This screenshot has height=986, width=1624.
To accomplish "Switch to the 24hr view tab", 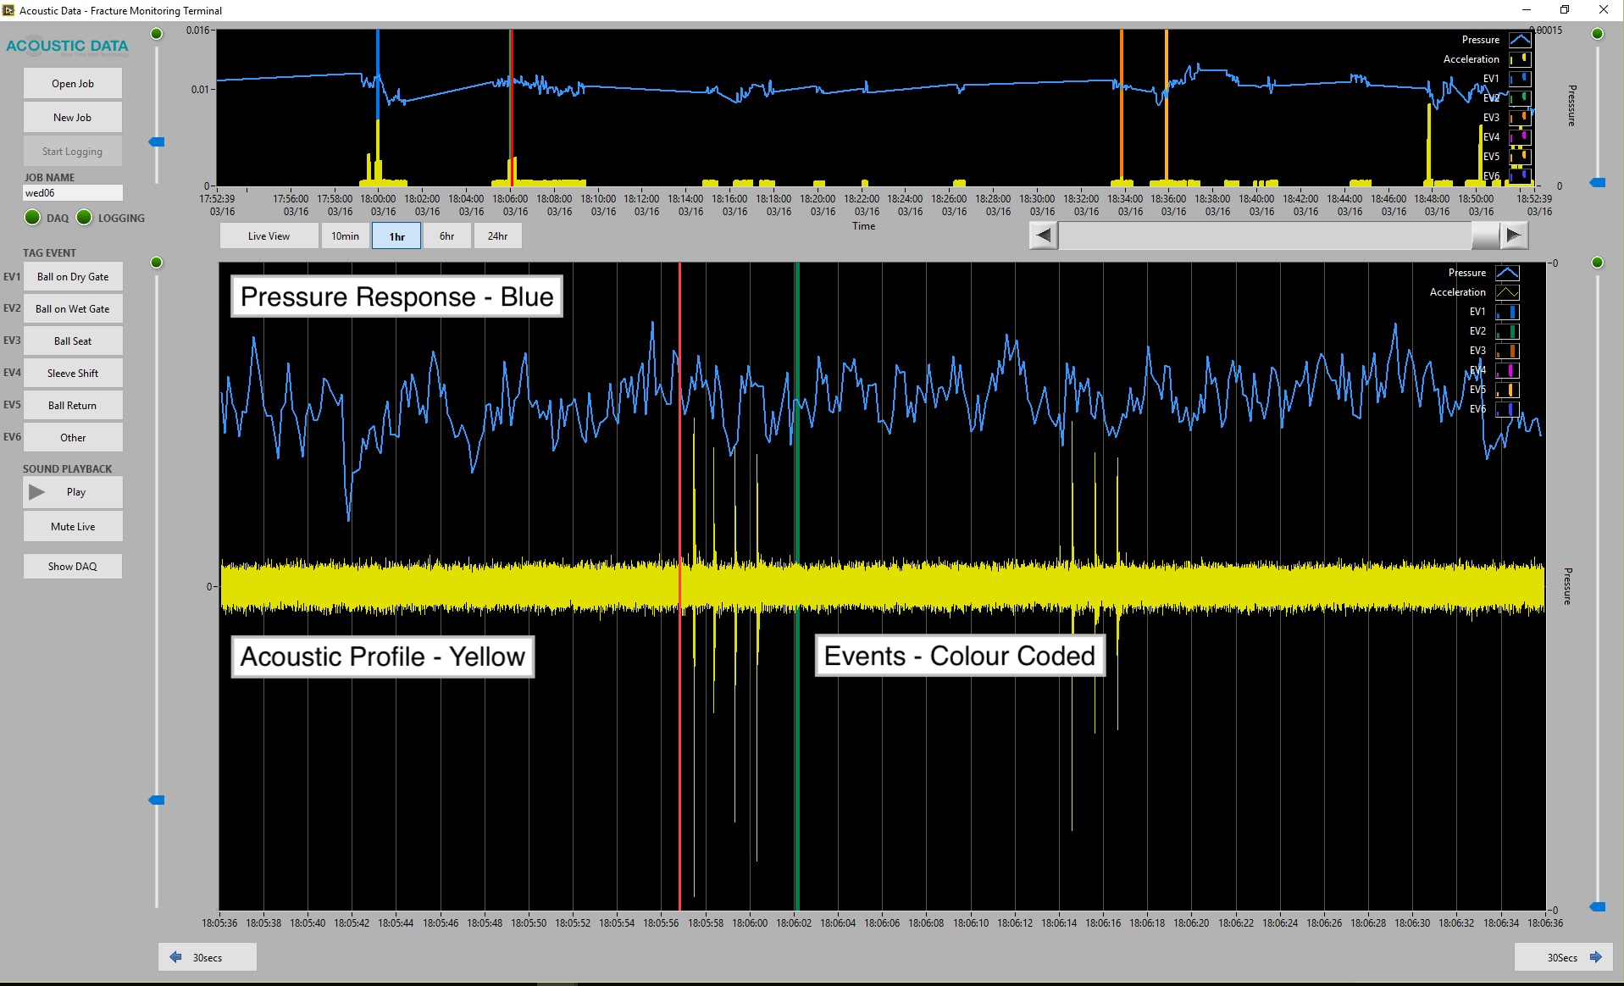I will [x=497, y=235].
